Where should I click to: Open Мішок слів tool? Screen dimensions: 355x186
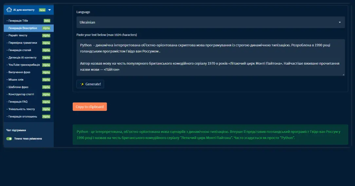[29, 80]
